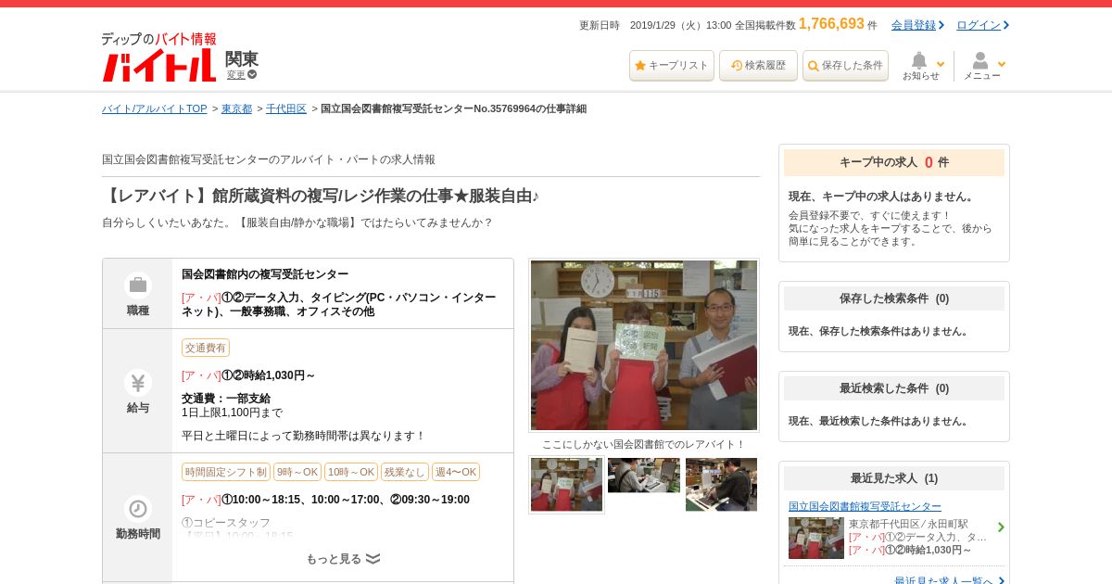Click the 保存した検索条件 (0) header

tap(894, 298)
